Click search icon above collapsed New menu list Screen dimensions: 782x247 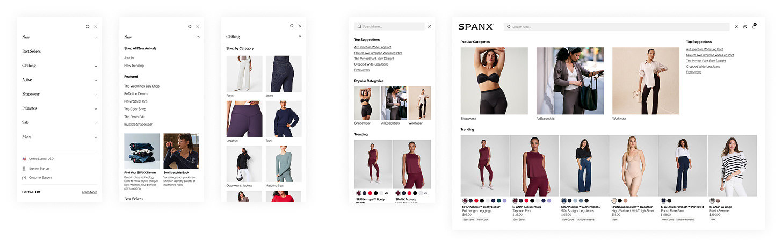pos(88,26)
